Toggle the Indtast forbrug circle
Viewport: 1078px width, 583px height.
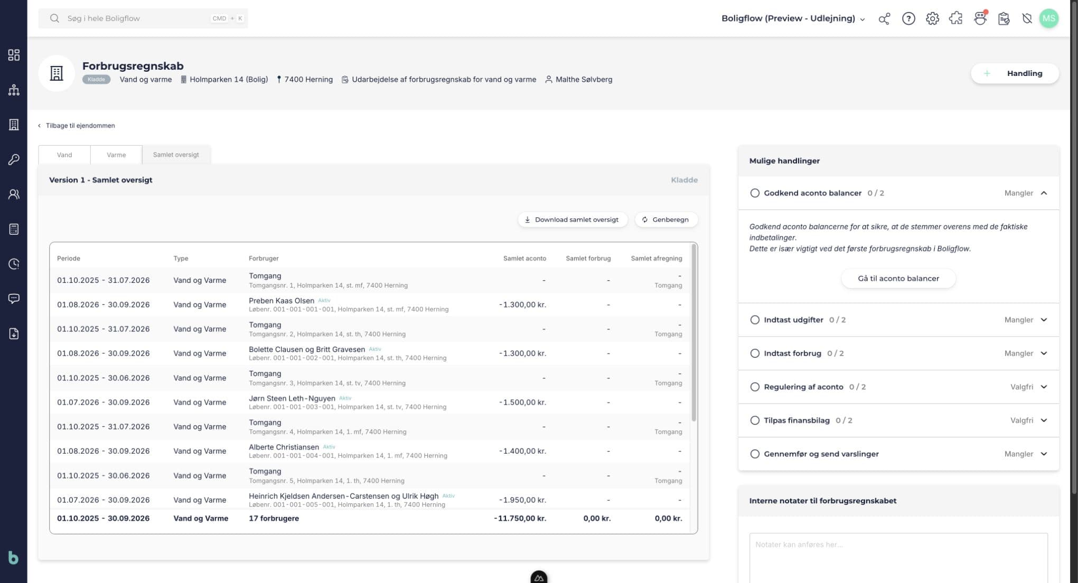point(755,353)
